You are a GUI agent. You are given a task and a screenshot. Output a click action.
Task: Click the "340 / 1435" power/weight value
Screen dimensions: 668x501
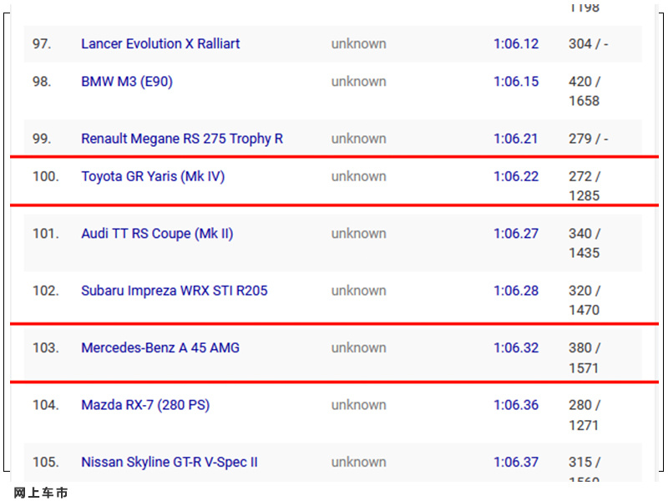585,243
